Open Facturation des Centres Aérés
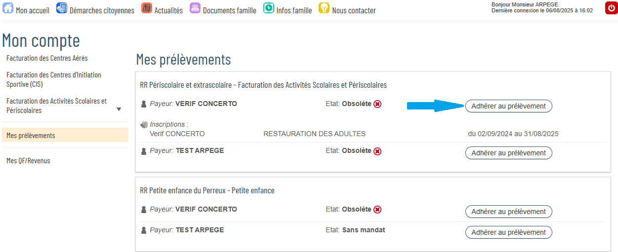 coord(47,58)
